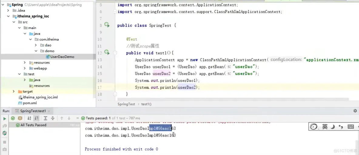Viewport: 359px width, 155px height.
Task: Expand all test results
Action: pos(45,118)
